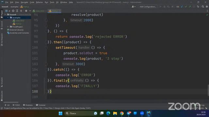Open IDE settings gear in top toolbar

pyautogui.click(x=207, y=6)
